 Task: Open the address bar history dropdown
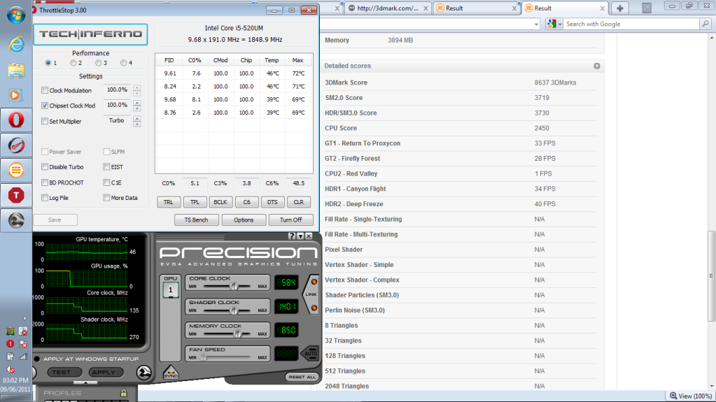[x=536, y=24]
